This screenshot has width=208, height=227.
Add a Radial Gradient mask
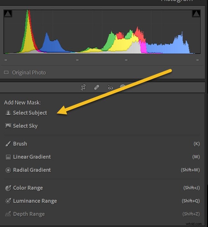[x=32, y=170]
